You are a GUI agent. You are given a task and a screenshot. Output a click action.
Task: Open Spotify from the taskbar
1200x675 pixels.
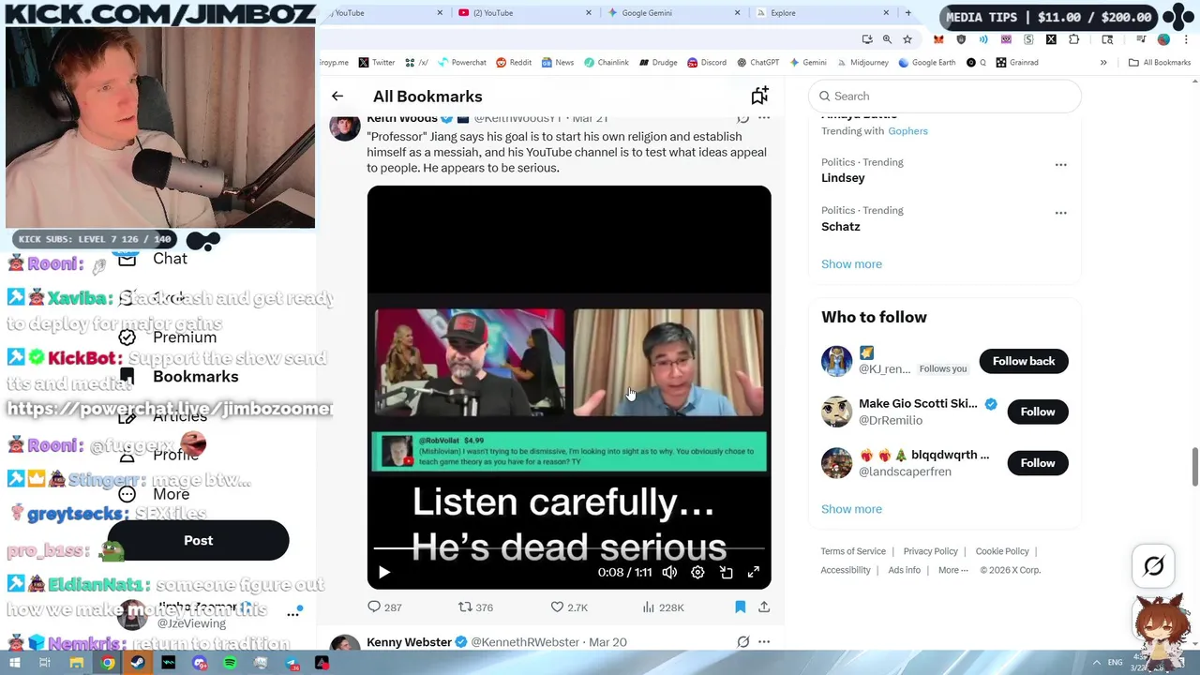pyautogui.click(x=230, y=663)
